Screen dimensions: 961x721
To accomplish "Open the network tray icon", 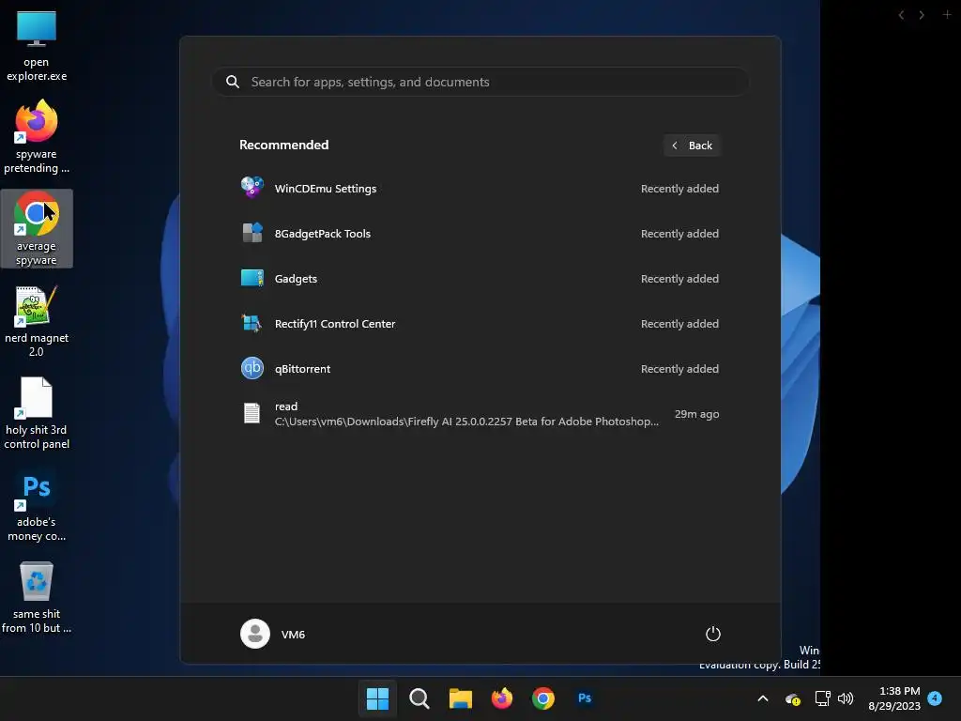I will 822,698.
